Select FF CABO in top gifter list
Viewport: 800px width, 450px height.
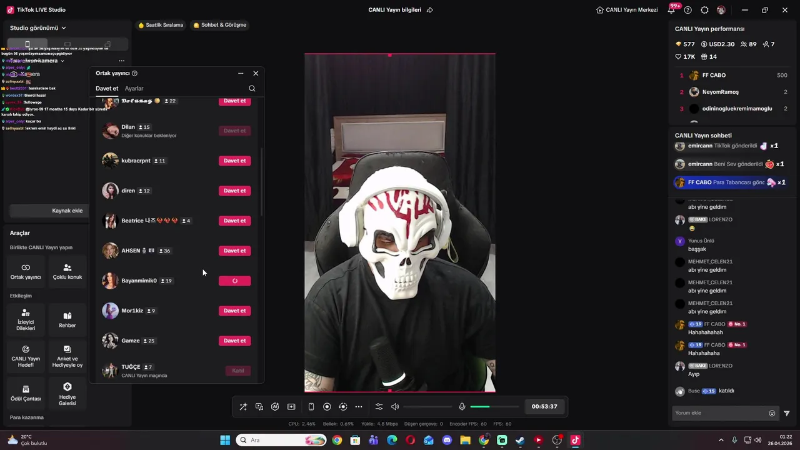tap(734, 75)
